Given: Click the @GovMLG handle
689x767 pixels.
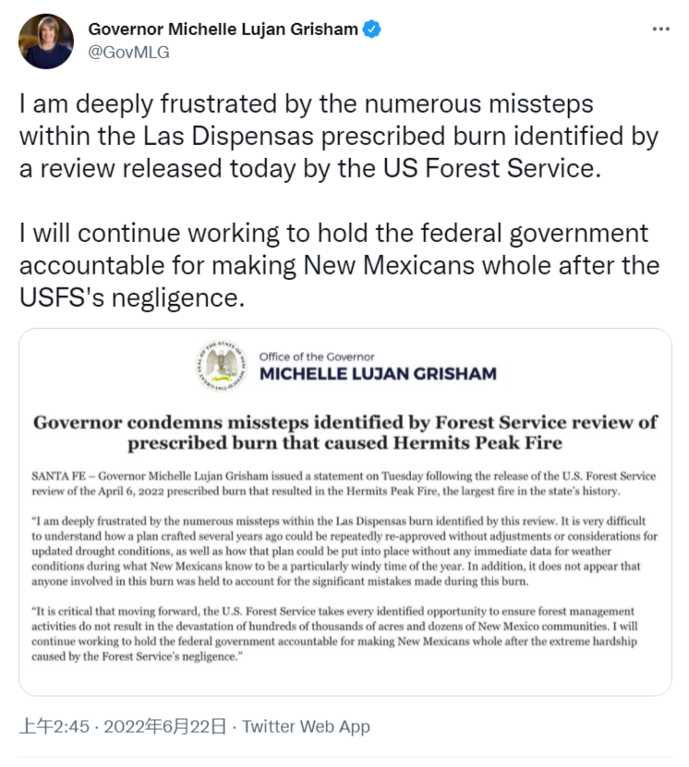Looking at the screenshot, I should coord(128,53).
